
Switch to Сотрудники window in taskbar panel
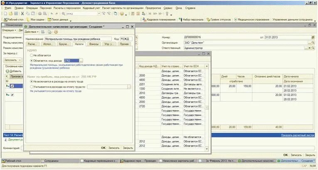pos(60,161)
